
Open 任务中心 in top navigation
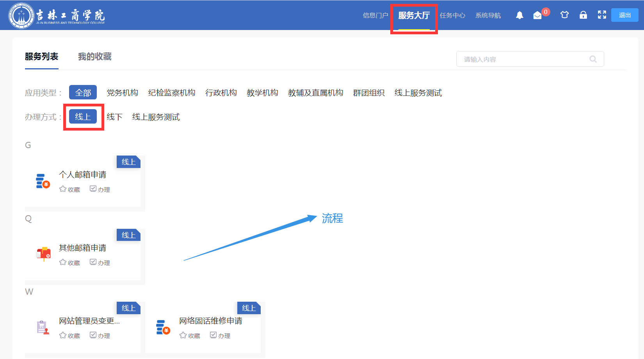pyautogui.click(x=452, y=15)
